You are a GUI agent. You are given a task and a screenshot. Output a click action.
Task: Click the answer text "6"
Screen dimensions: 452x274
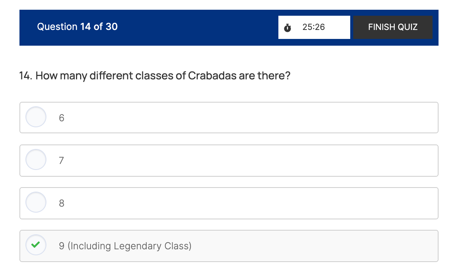(62, 118)
